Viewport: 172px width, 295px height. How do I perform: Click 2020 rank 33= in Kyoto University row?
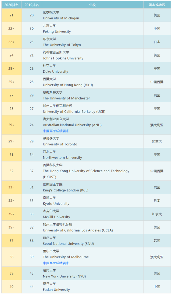coord(12,201)
